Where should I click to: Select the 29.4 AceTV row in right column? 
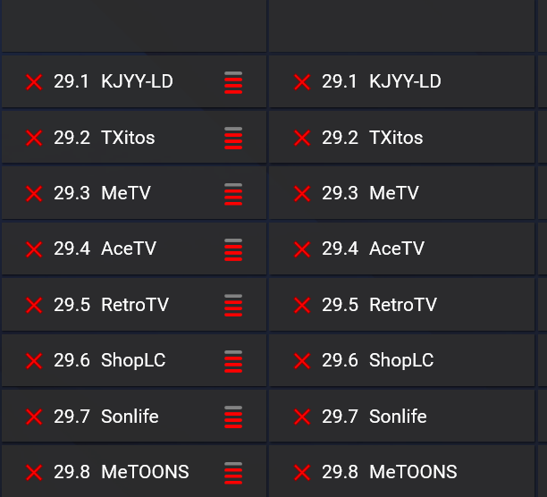[373, 249]
